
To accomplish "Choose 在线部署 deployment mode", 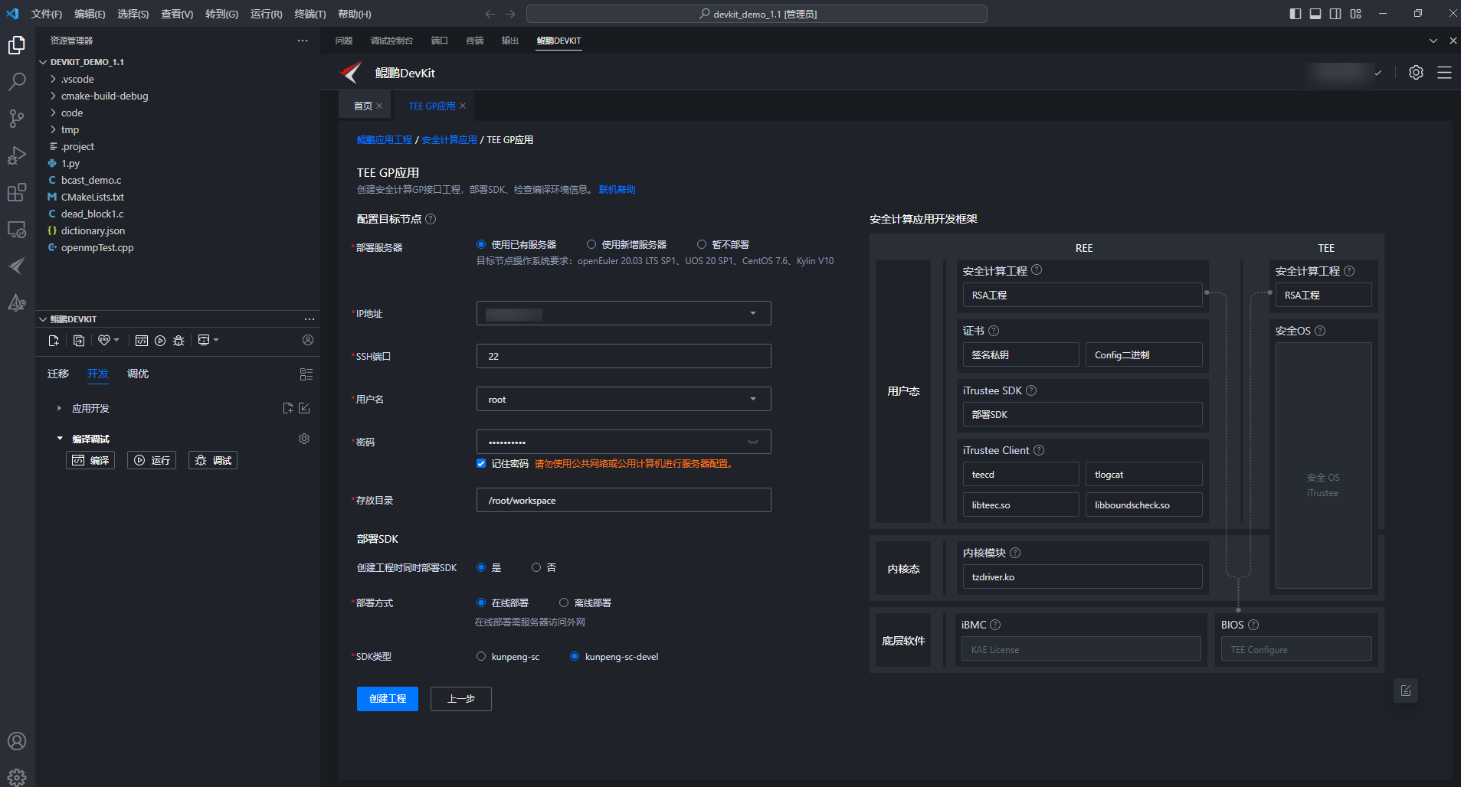I will pos(481,602).
